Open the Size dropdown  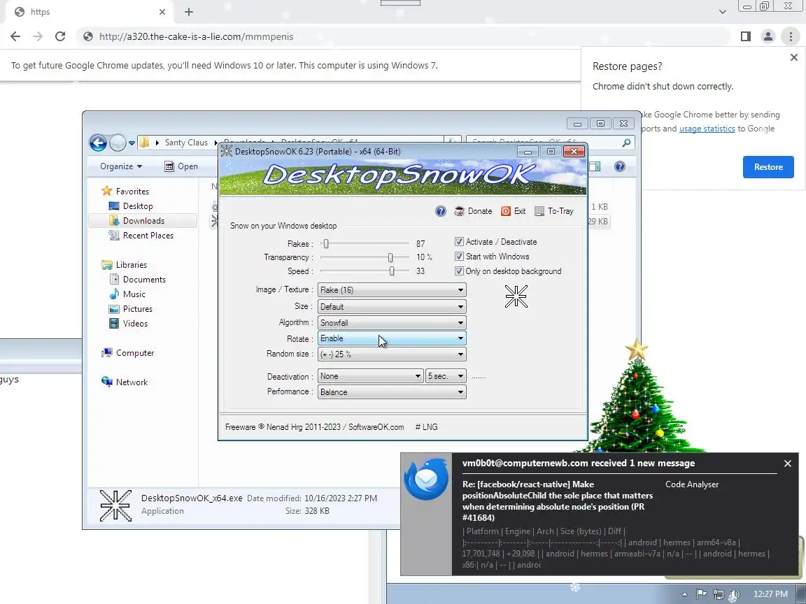pos(392,307)
